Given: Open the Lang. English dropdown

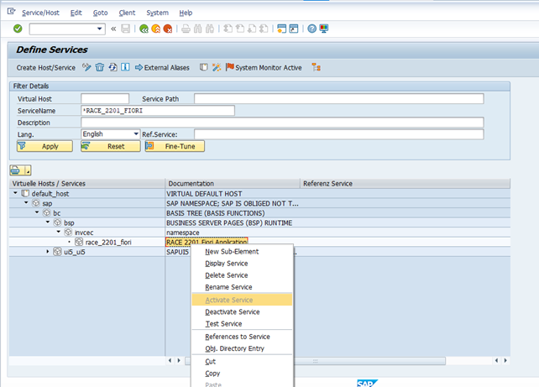Looking at the screenshot, I should 135,134.
